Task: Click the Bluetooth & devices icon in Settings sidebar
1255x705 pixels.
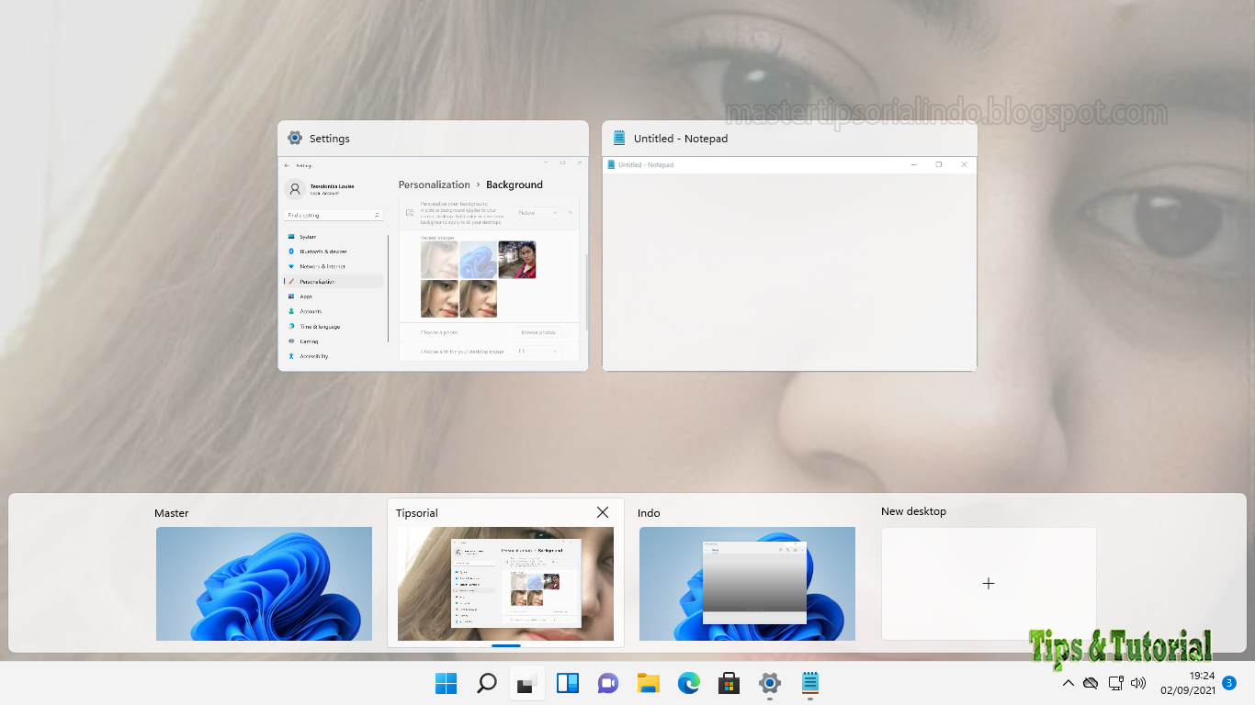Action: tap(291, 251)
